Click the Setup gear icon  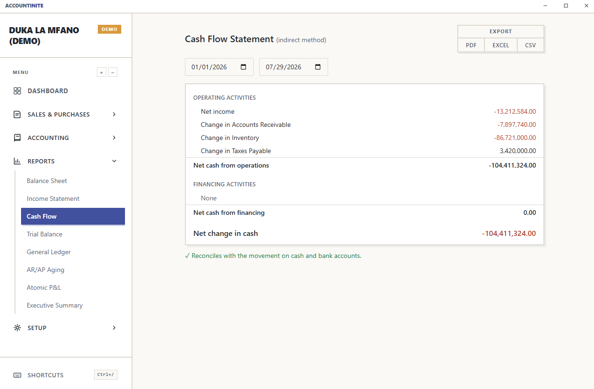point(17,328)
